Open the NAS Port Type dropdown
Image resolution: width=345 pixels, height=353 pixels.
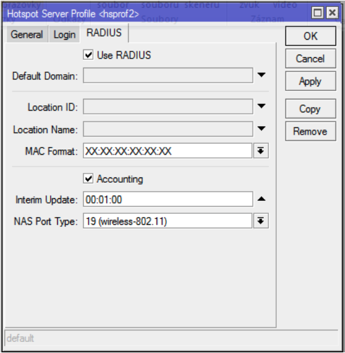coord(261,221)
